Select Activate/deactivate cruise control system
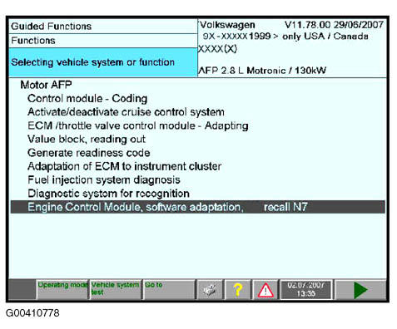 pyautogui.click(x=126, y=112)
